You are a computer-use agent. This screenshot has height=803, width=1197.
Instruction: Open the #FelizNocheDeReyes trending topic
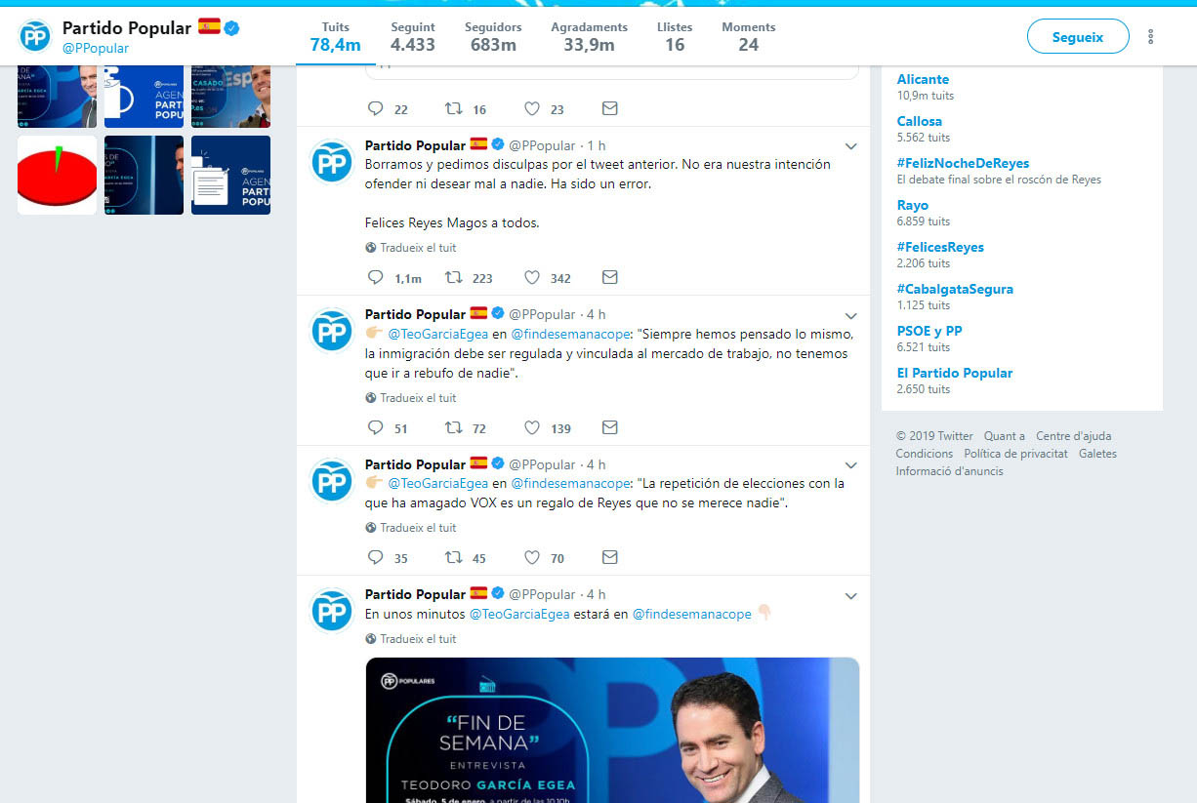tap(963, 163)
